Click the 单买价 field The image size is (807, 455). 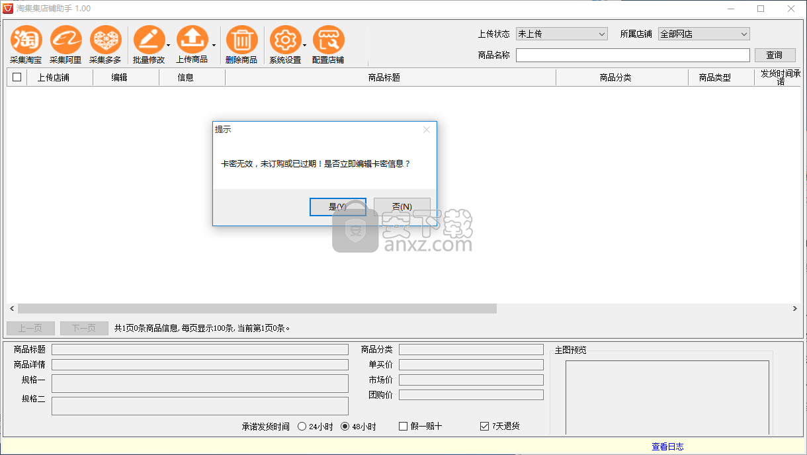click(471, 364)
